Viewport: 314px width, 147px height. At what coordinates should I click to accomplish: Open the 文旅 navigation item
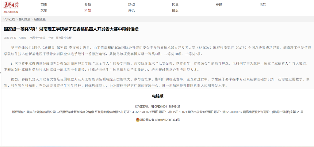click(44, 10)
